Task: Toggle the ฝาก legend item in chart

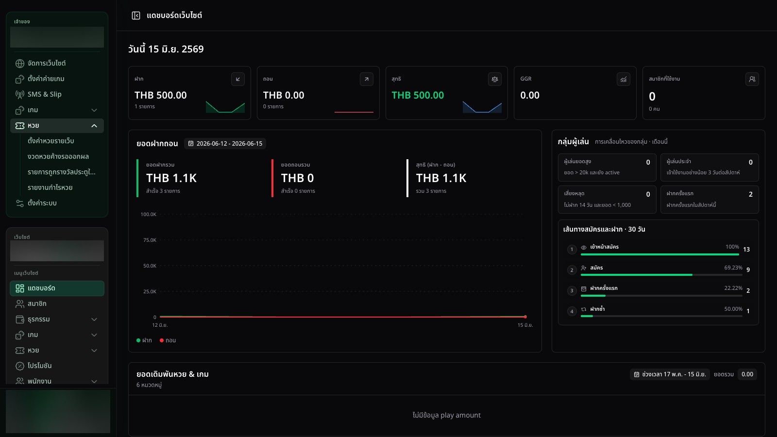Action: tap(144, 340)
